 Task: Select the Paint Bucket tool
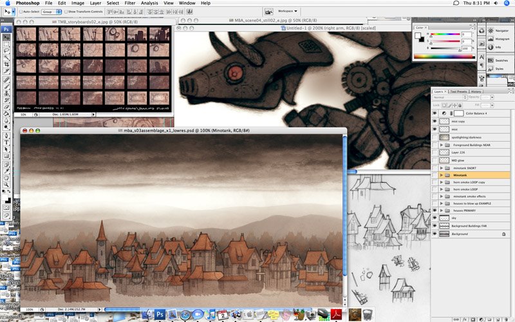[x=6, y=114]
